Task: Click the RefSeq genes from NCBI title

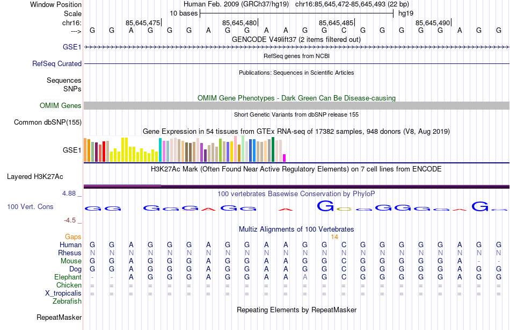Action: [x=296, y=56]
